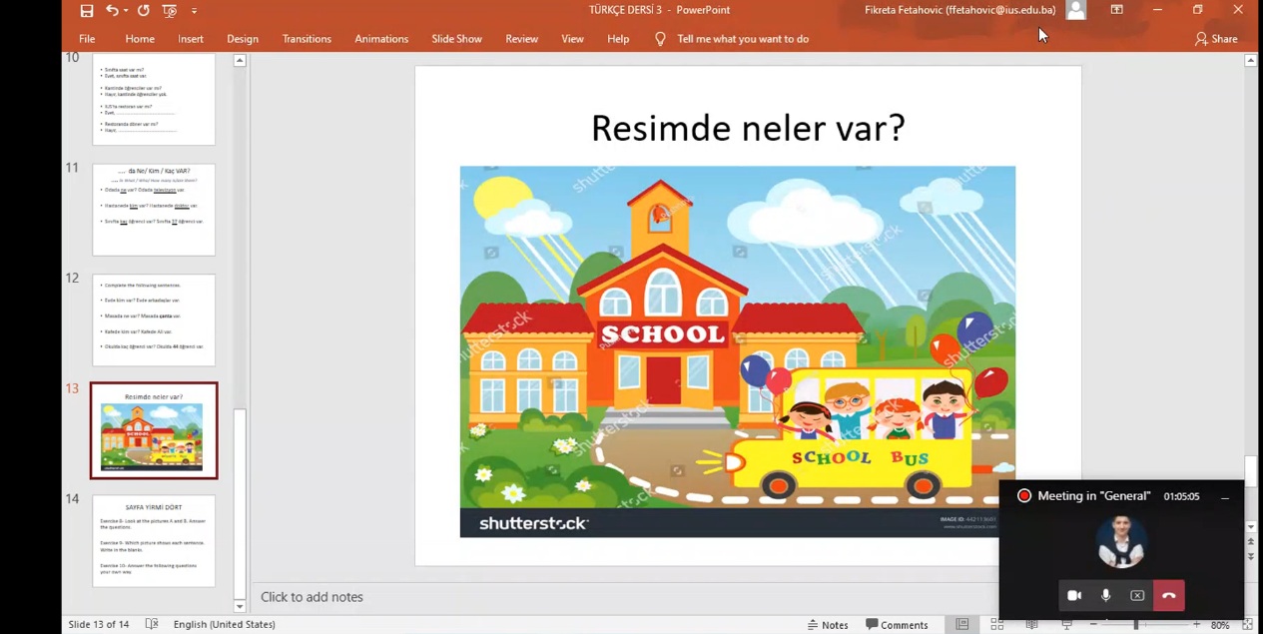The height and width of the screenshot is (634, 1263).
Task: Click the Share button
Action: point(1215,39)
